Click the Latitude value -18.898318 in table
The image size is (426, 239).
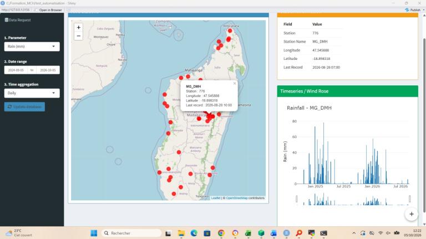tap(321, 59)
